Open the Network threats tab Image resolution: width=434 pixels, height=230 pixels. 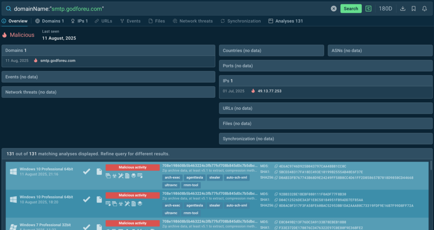pos(193,21)
